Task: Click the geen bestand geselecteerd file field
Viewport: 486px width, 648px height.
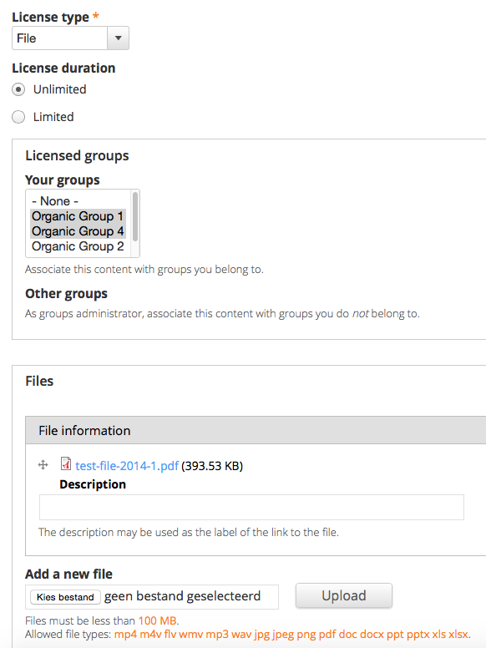Action: tap(152, 597)
